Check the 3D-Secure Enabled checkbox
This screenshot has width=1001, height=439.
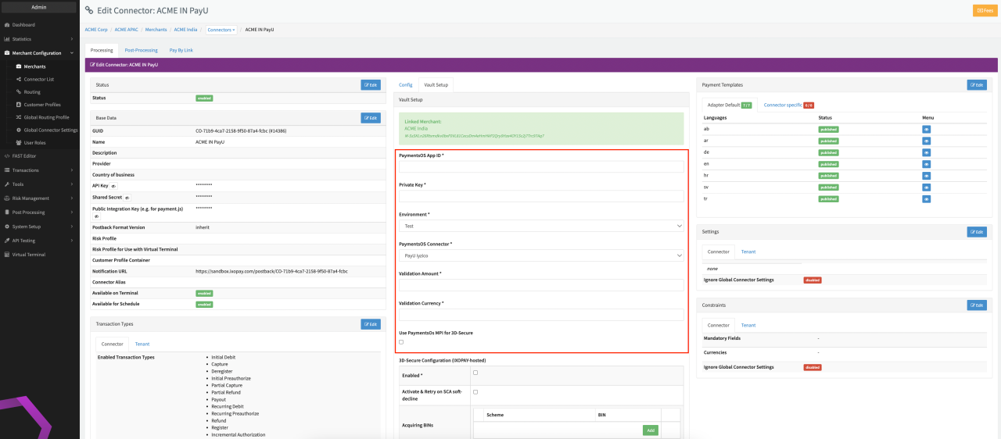coord(475,373)
